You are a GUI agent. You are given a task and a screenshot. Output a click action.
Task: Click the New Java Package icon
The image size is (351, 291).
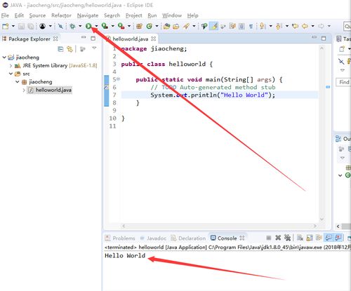pyautogui.click(x=139, y=26)
